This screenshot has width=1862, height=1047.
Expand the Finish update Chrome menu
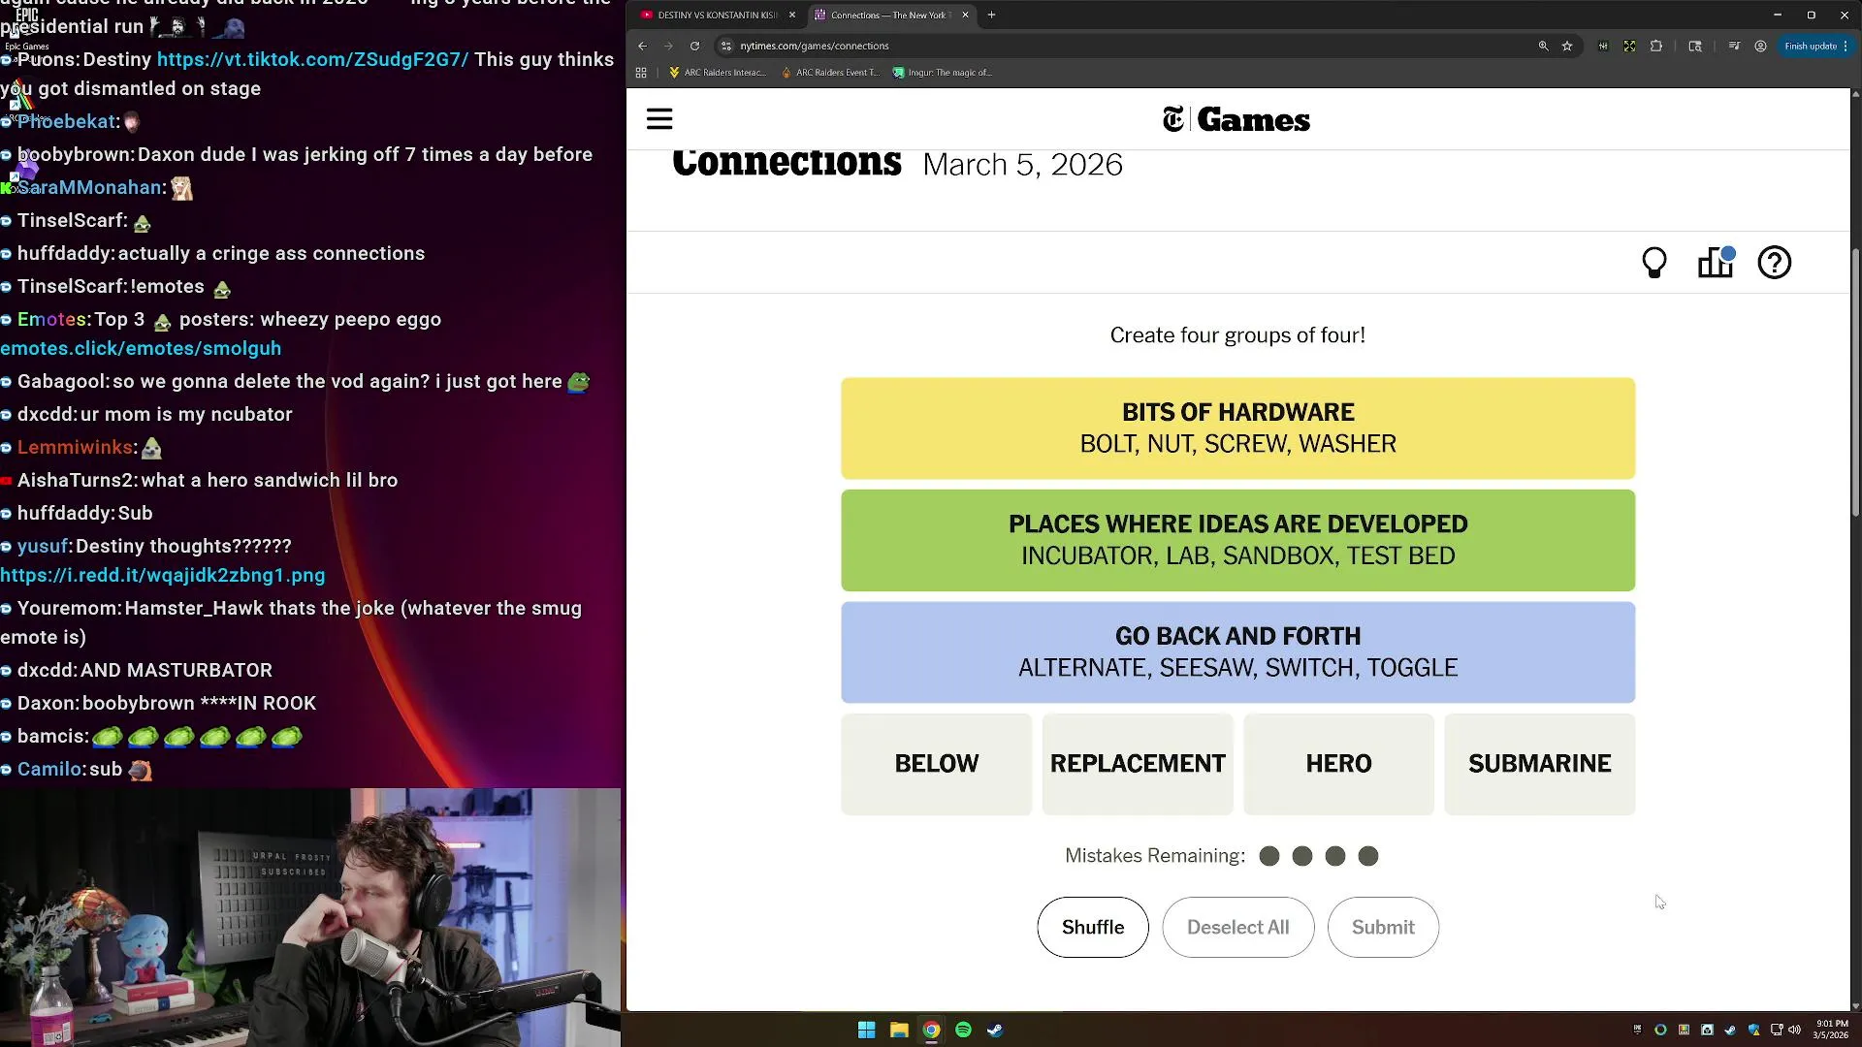coord(1816,46)
